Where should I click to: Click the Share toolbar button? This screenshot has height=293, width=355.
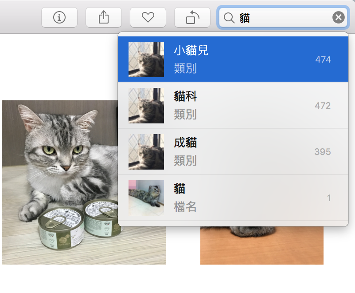point(103,17)
